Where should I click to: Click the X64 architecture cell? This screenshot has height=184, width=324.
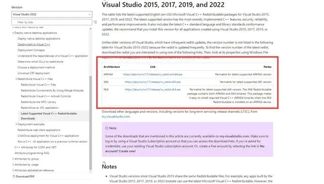pos(106,89)
